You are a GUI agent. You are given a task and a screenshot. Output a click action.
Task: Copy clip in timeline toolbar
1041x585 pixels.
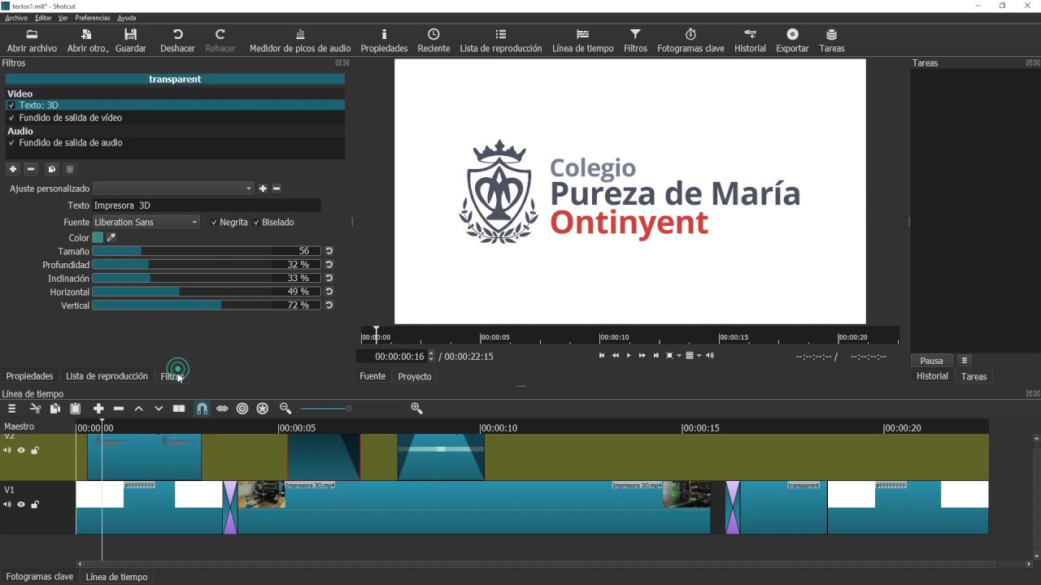click(x=55, y=409)
